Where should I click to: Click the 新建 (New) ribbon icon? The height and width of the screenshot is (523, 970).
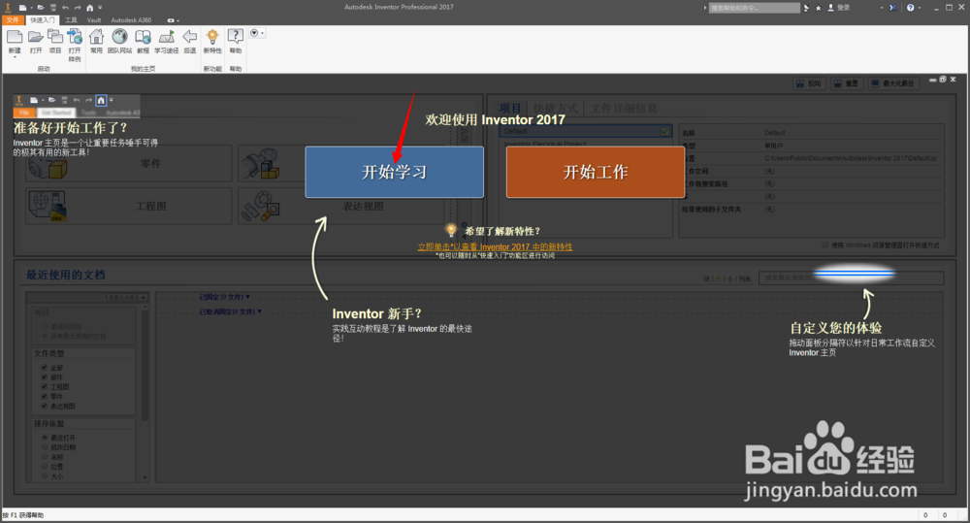[15, 38]
